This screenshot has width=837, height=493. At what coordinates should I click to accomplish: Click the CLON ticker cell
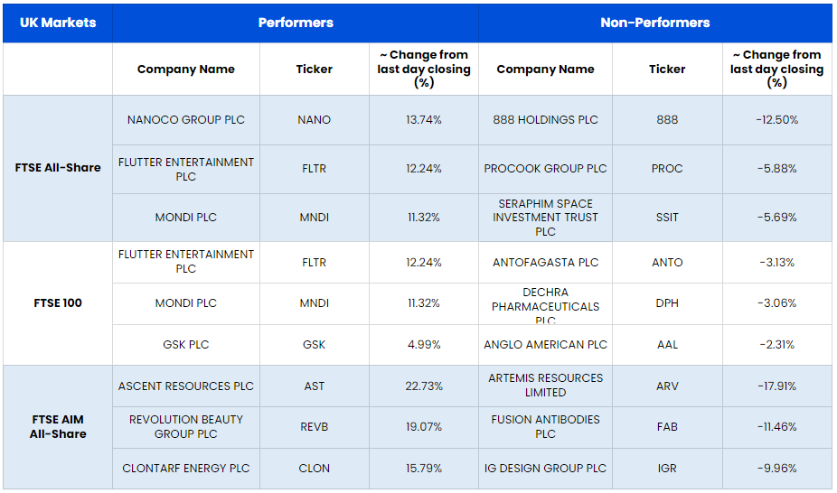click(x=314, y=469)
